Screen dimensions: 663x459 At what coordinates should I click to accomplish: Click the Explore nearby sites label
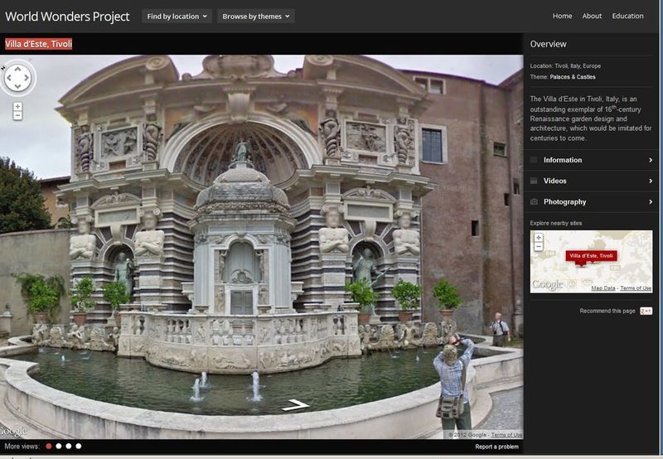coord(555,223)
